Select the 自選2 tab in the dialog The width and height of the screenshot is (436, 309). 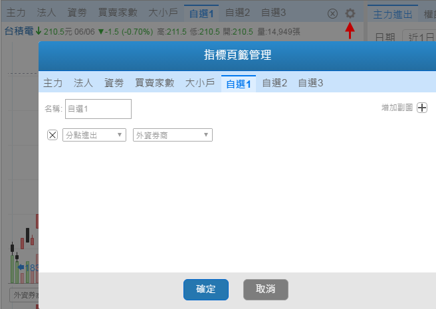pyautogui.click(x=274, y=83)
